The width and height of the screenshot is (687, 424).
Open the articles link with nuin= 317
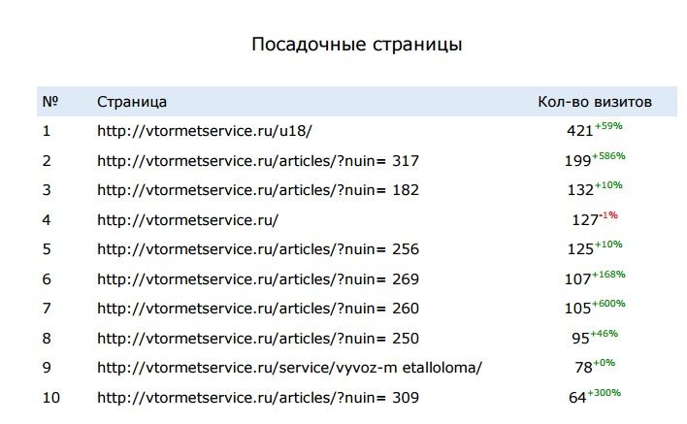[258, 160]
